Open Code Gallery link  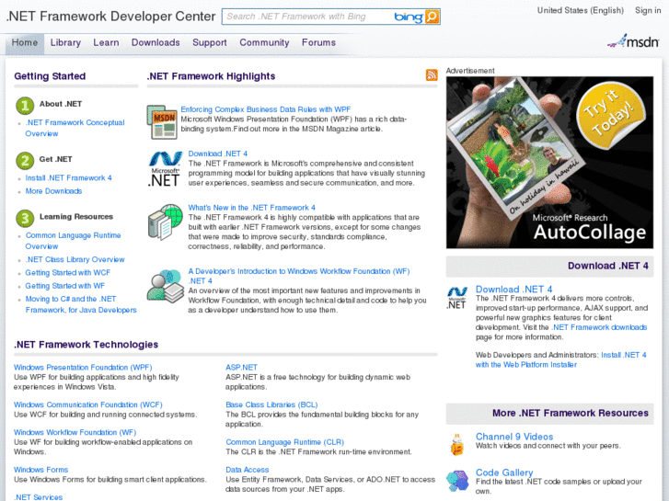coord(504,473)
